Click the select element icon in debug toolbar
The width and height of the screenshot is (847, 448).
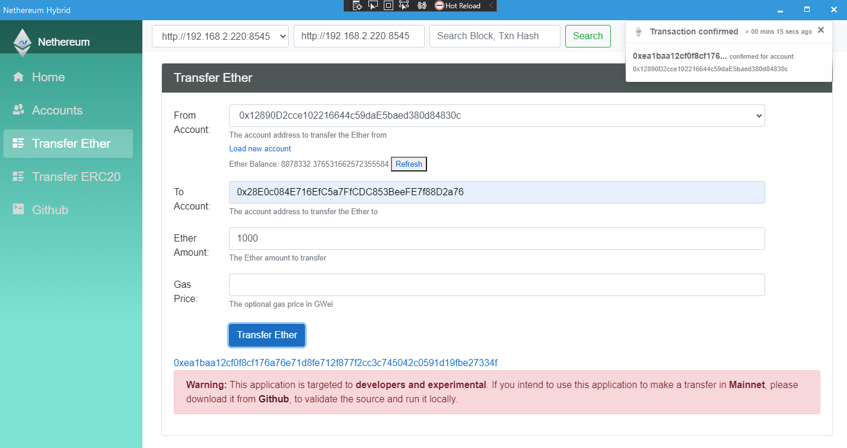coord(373,5)
